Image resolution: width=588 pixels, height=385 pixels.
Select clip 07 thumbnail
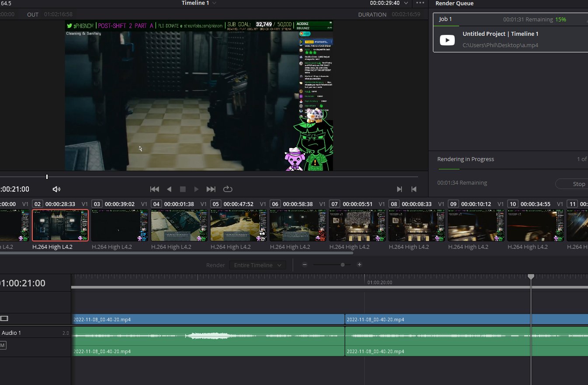[x=357, y=225]
